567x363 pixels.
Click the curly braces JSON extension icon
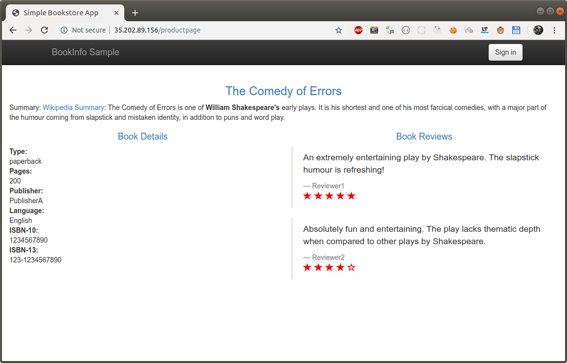click(x=406, y=31)
